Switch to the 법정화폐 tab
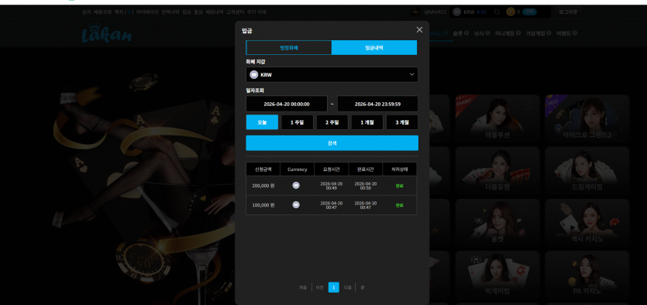Viewport: 647px width, 305px height. pos(289,48)
